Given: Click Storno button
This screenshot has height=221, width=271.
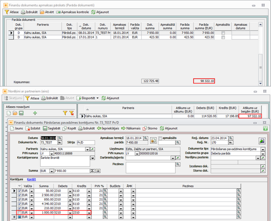Looking at the screenshot, I should pyautogui.click(x=150, y=128).
